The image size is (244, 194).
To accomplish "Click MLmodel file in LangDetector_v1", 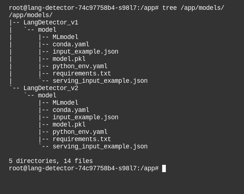I will 65,37.
